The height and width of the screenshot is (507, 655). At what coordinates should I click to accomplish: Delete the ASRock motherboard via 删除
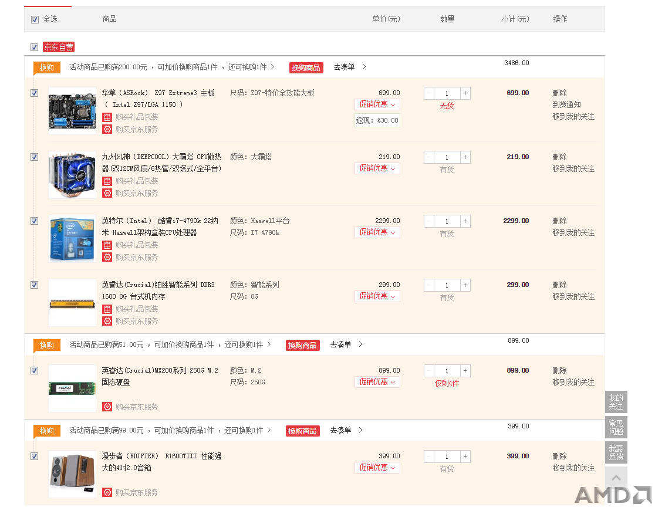(559, 93)
